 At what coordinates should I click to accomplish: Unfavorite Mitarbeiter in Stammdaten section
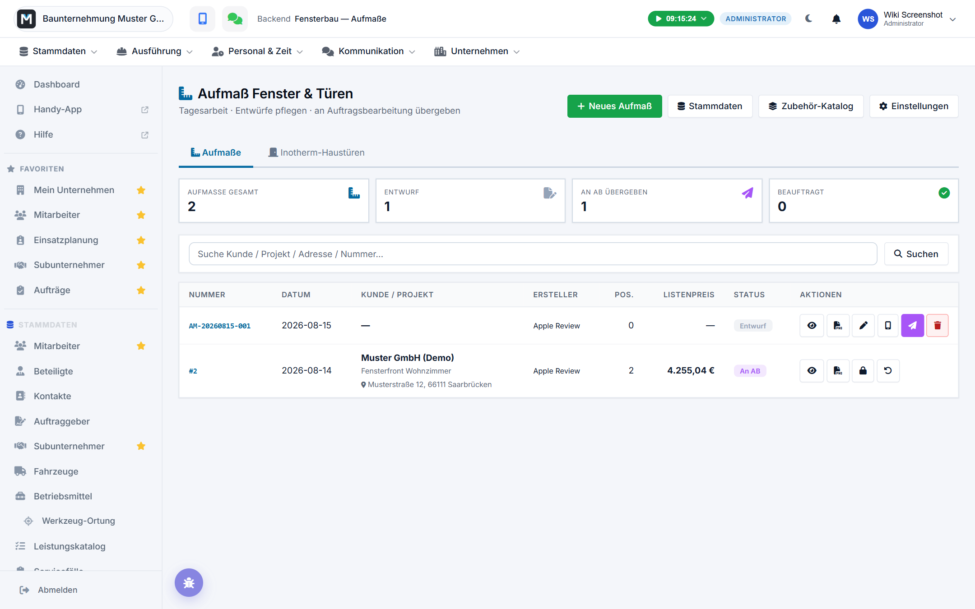[141, 346]
